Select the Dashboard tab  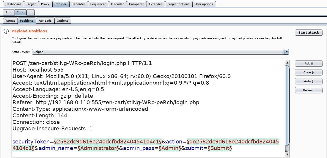coord(13,4)
